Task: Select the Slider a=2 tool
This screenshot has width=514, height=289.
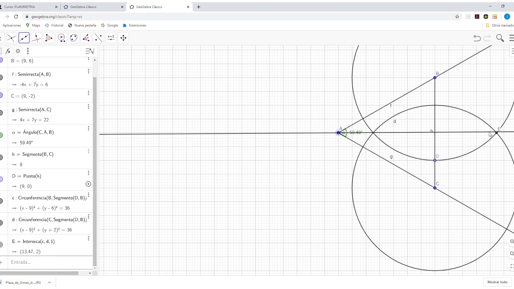Action: (x=111, y=38)
